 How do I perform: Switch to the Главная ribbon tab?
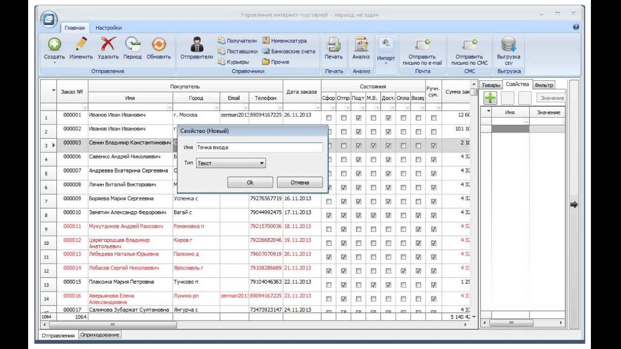click(x=75, y=28)
